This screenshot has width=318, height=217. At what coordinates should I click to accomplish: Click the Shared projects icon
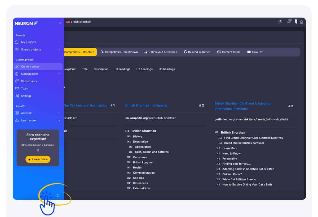pos(17,49)
